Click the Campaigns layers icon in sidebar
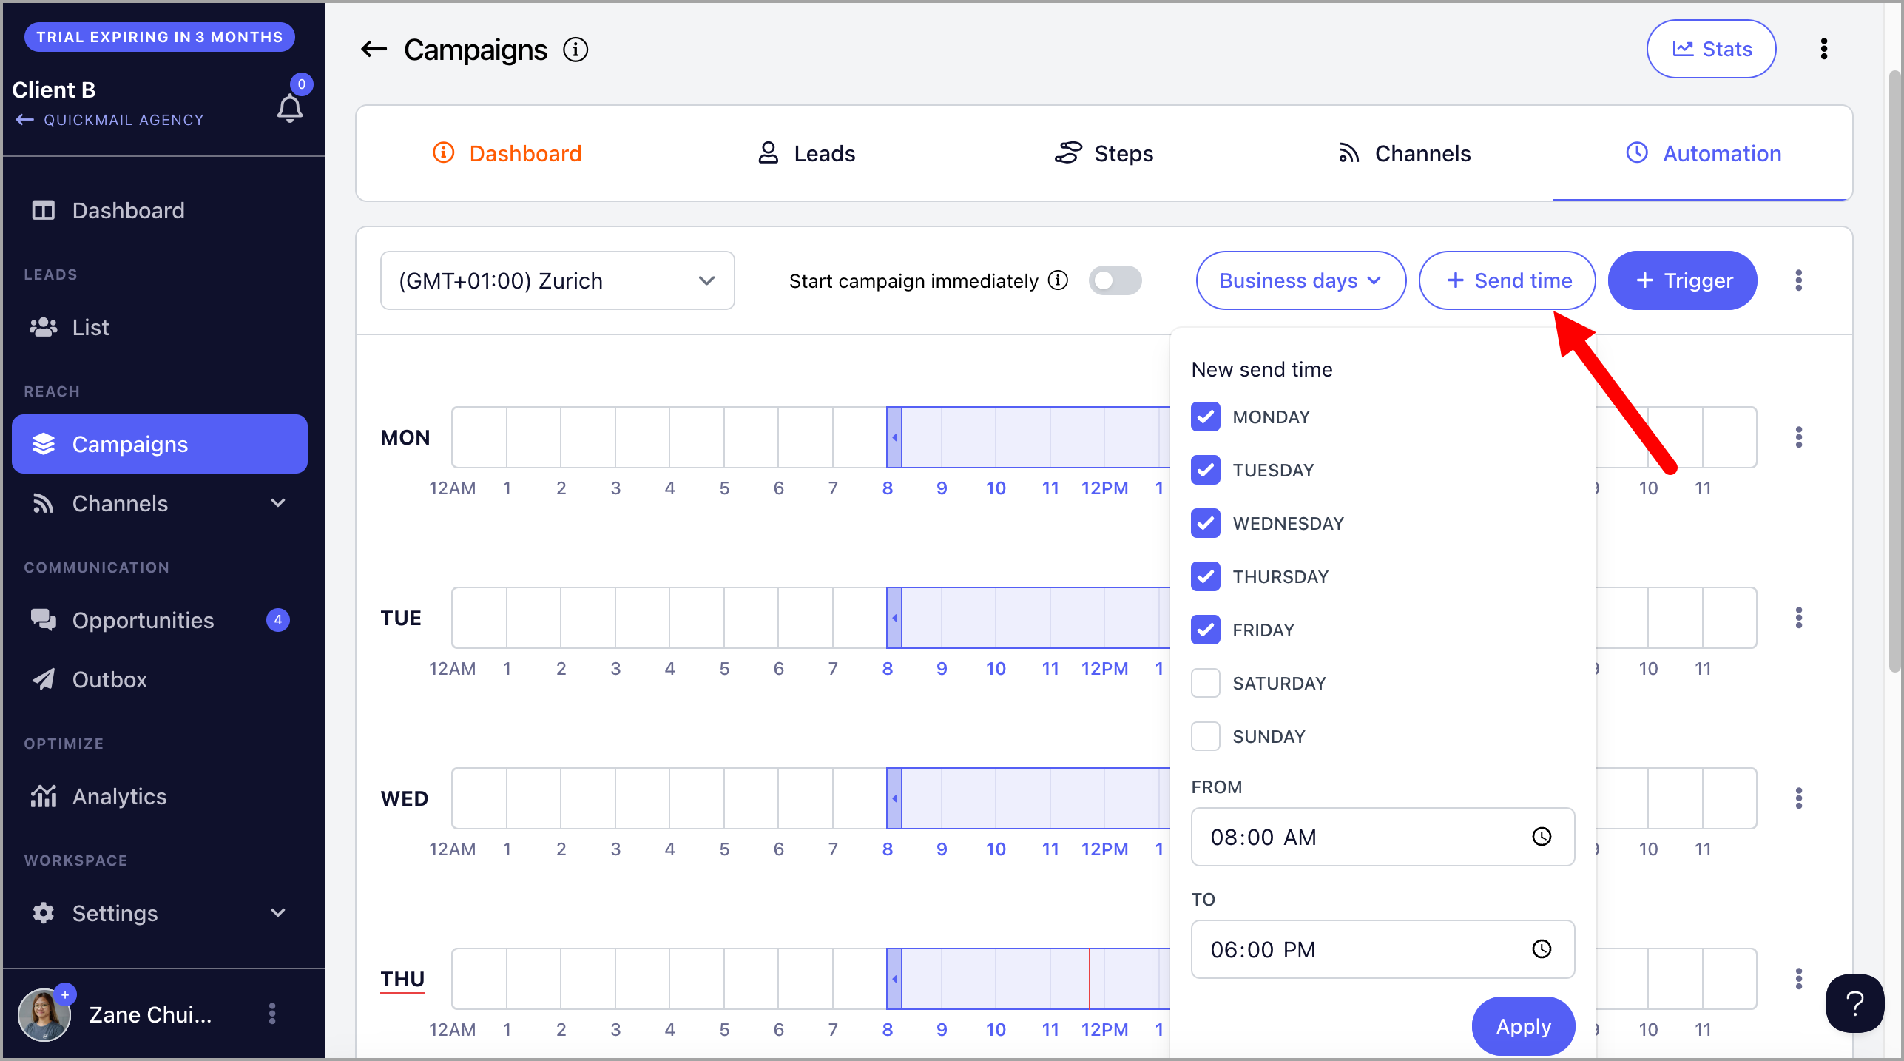1904x1061 pixels. point(44,444)
